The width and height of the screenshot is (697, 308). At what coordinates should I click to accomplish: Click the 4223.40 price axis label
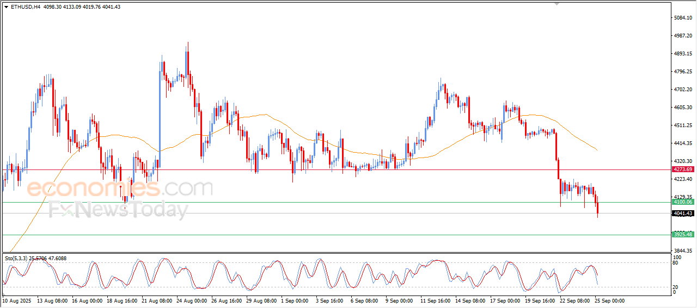682,179
